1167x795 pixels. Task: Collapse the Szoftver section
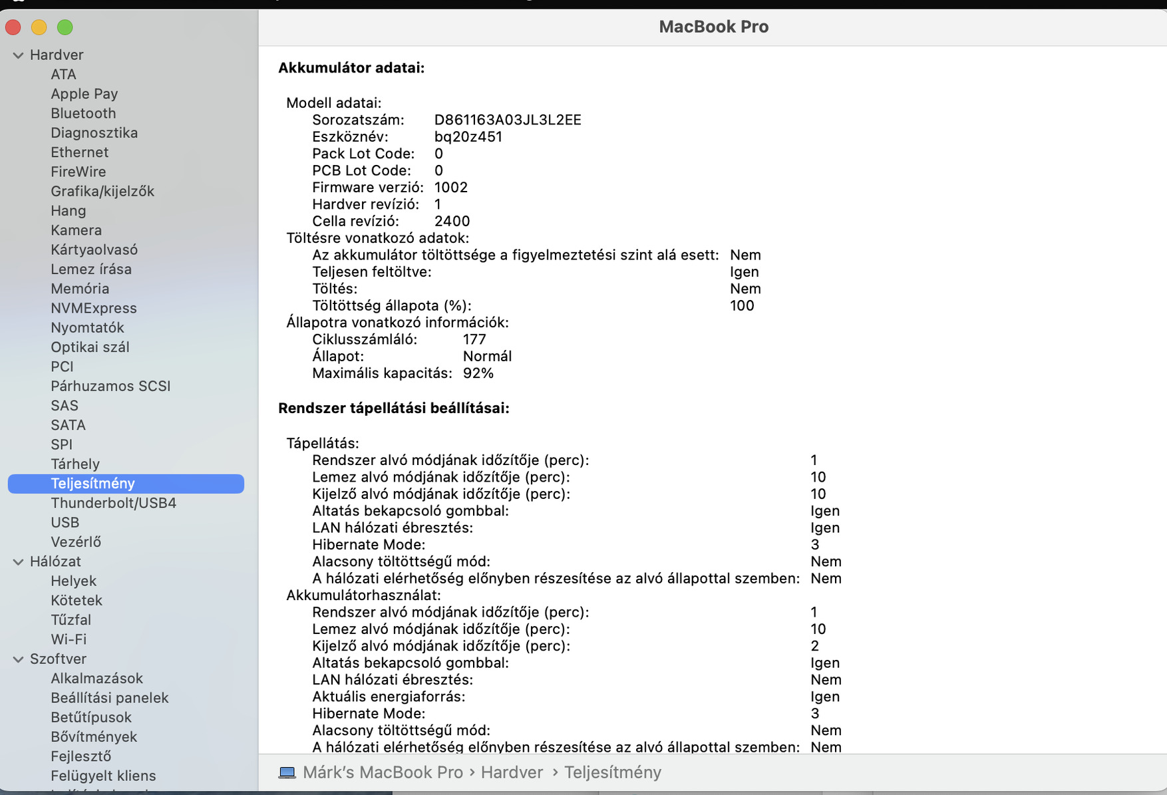(x=18, y=659)
